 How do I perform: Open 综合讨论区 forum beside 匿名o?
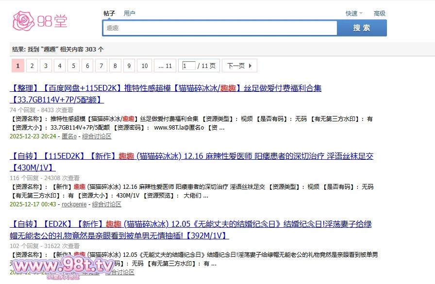(x=97, y=136)
